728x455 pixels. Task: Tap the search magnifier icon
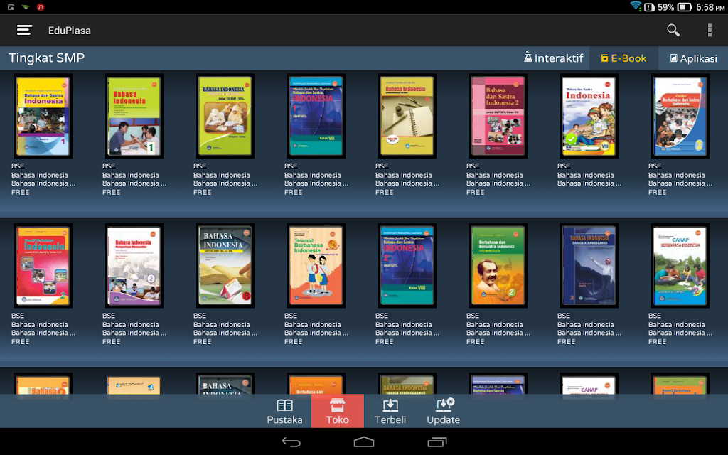673,30
